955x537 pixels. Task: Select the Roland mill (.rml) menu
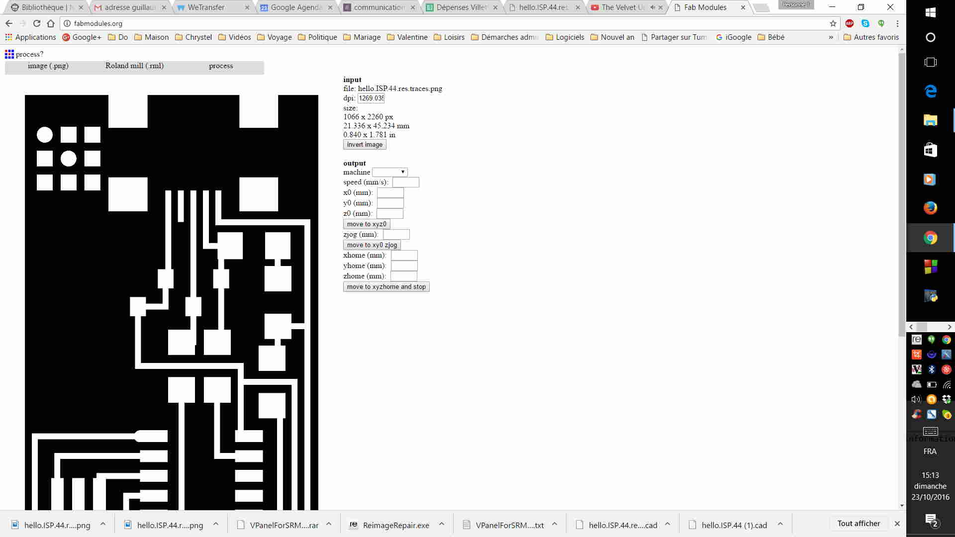coord(134,66)
